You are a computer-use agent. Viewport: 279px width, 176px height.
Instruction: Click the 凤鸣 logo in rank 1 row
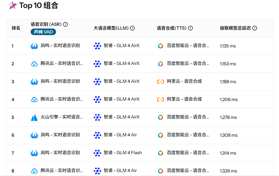[34, 46]
